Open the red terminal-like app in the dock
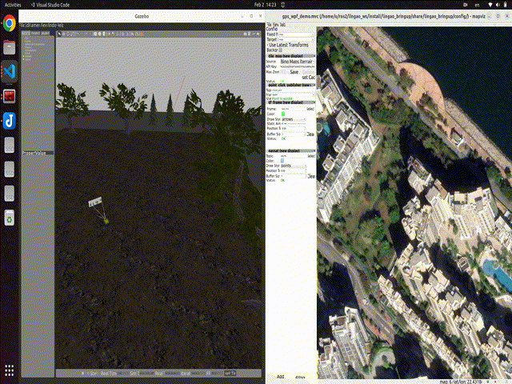 [9, 96]
